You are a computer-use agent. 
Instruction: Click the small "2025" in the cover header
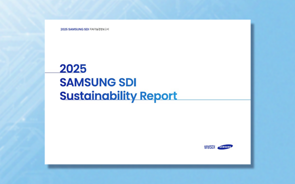coord(64,29)
